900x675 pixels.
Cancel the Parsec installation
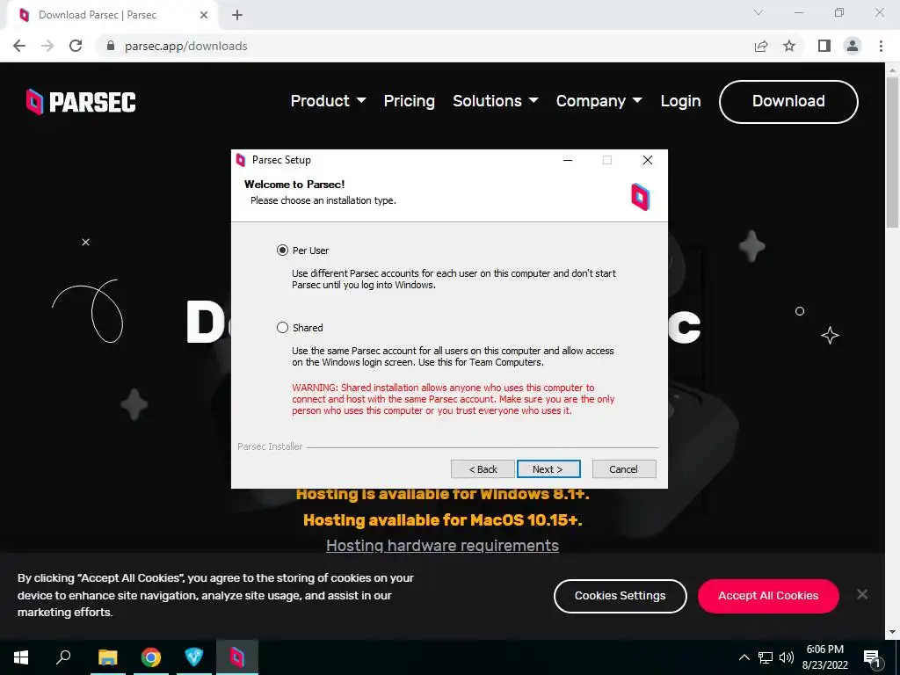pos(624,469)
